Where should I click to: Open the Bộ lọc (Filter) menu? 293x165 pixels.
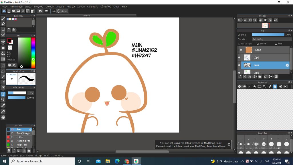click(x=39, y=7)
